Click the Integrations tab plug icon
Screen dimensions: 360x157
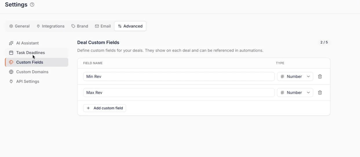[38, 26]
